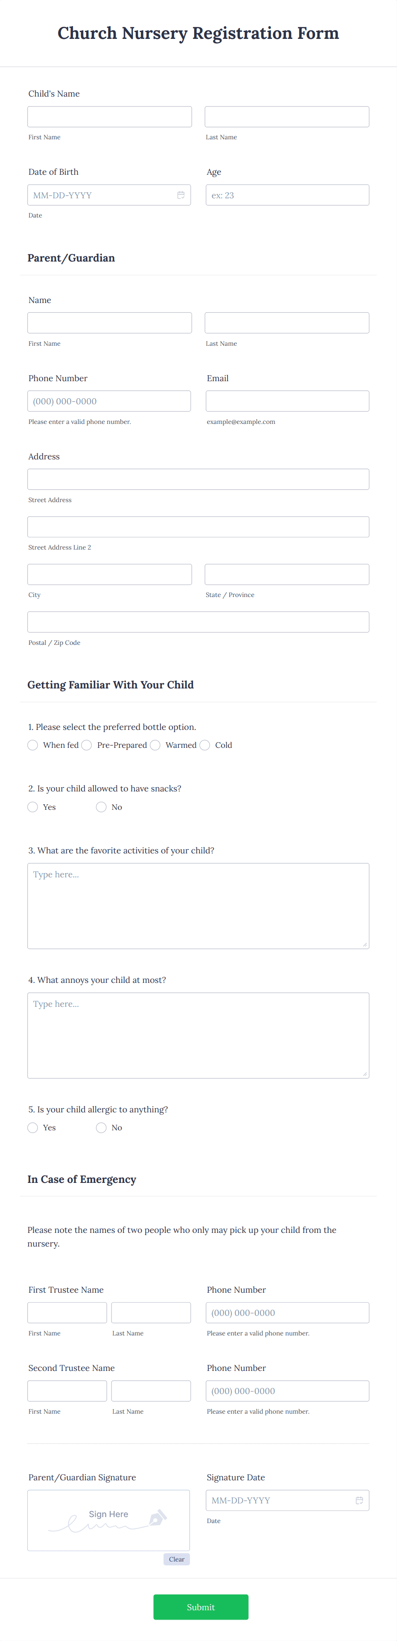Open the Signature Date calendar picker

359,1500
